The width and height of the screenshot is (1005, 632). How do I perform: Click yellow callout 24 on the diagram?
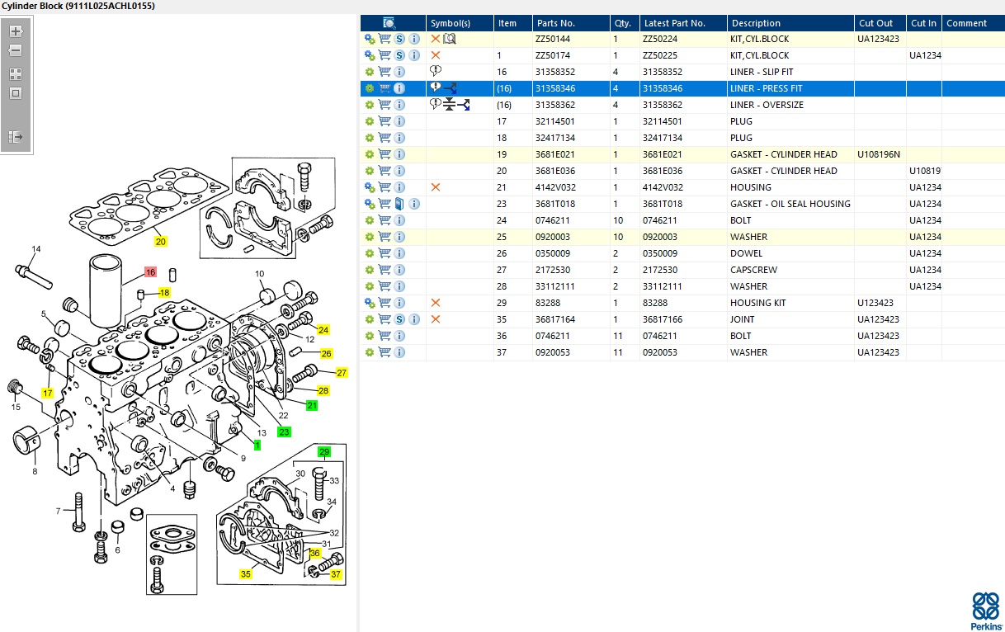click(323, 330)
